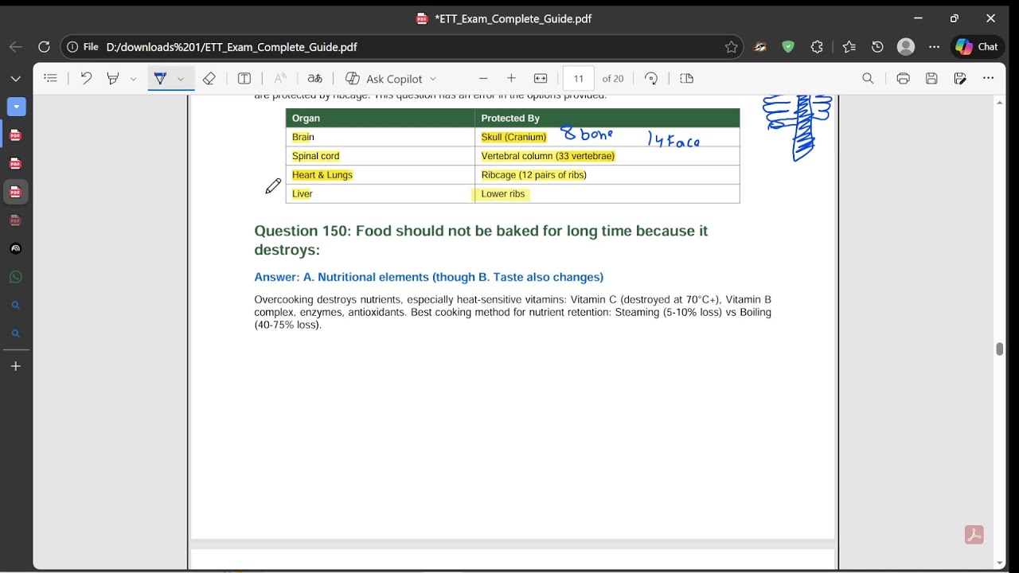
Task: Open Edge Settings and more menu
Action: pyautogui.click(x=934, y=47)
